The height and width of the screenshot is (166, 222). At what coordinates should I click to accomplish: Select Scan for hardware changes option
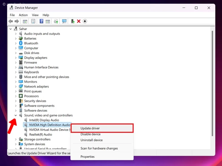pos(99,148)
